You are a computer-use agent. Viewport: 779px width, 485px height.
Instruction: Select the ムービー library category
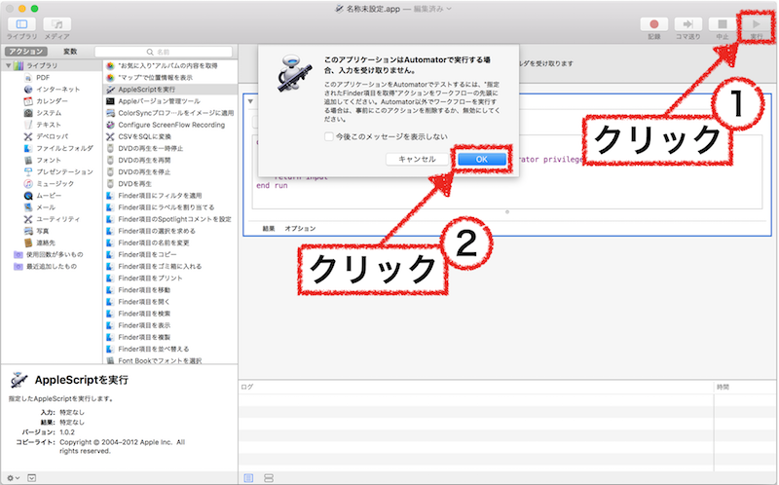point(43,196)
